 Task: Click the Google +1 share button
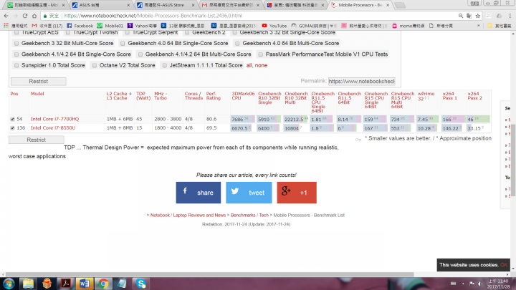297,193
